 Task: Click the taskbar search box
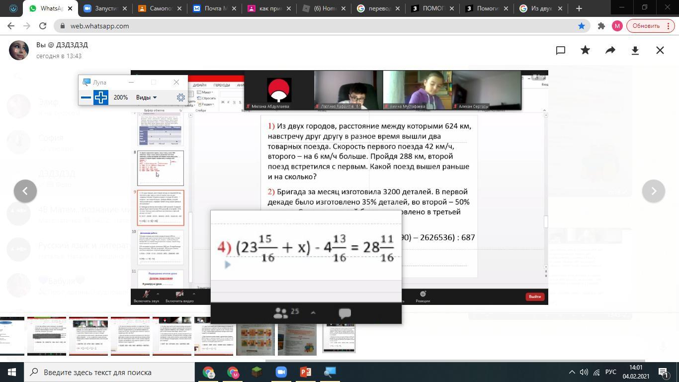click(x=109, y=372)
